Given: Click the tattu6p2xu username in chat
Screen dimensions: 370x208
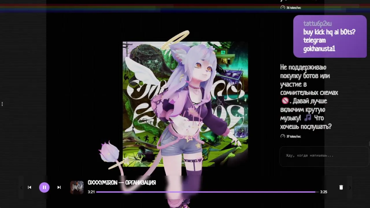Looking at the screenshot, I should [x=317, y=24].
